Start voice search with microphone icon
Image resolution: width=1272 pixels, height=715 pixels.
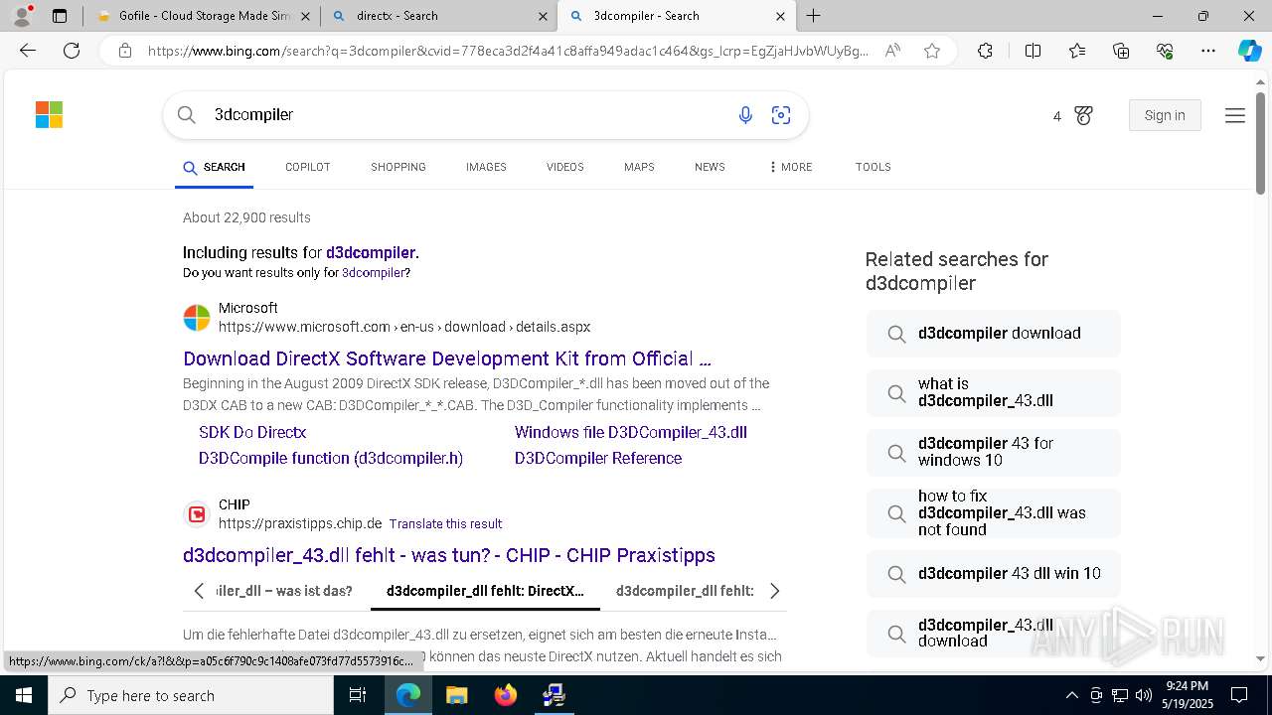coord(745,115)
